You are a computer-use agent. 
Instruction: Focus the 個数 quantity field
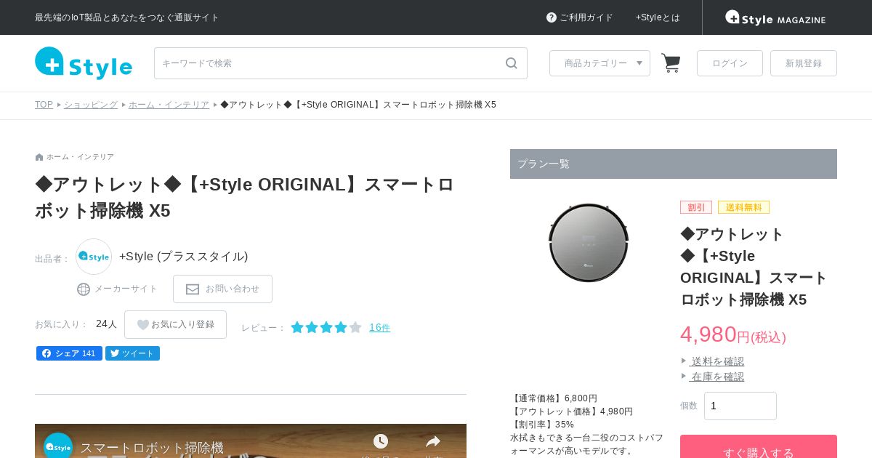click(740, 406)
